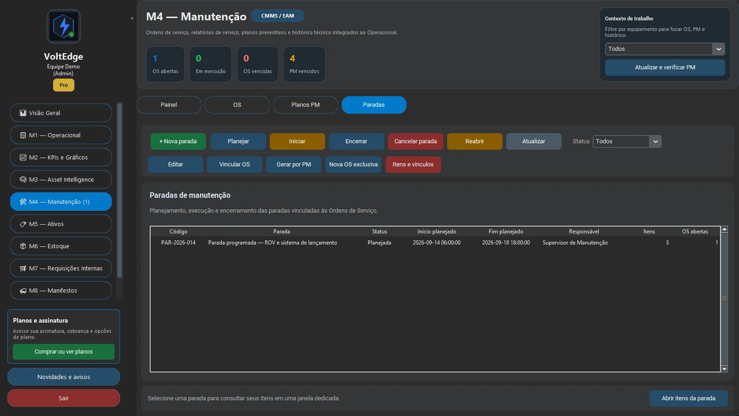Click the Editar button

tap(176, 165)
